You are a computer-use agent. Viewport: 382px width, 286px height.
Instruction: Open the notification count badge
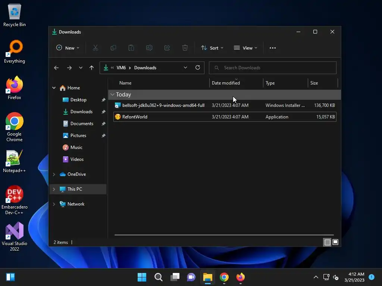pyautogui.click(x=372, y=277)
